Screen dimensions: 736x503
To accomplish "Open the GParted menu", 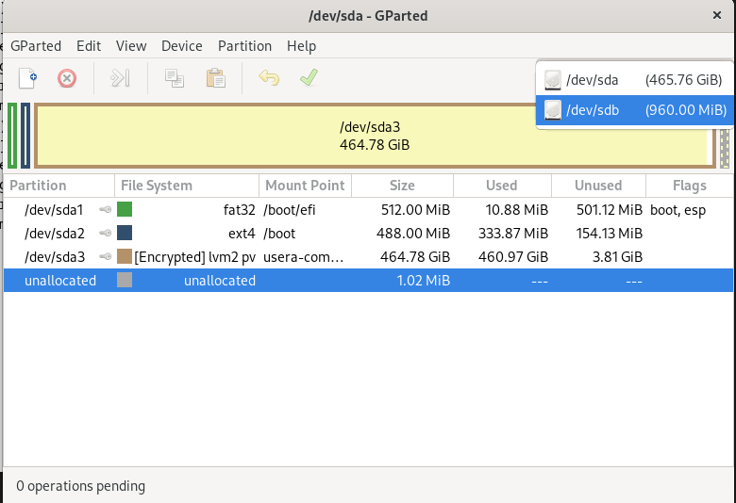I will pyautogui.click(x=36, y=45).
